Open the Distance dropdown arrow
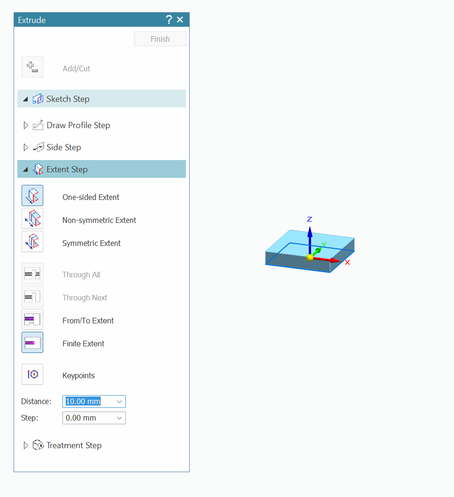The image size is (454, 497). [119, 402]
